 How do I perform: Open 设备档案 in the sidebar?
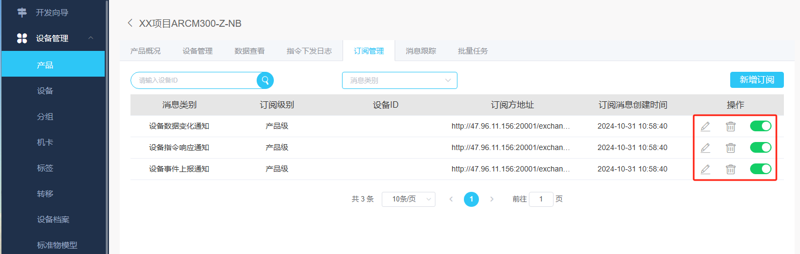point(53,220)
